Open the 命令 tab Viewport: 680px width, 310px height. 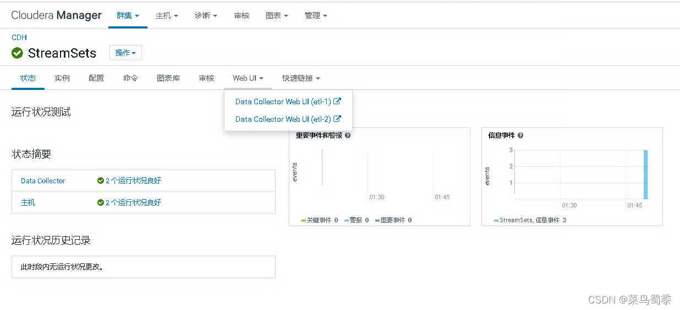pyautogui.click(x=130, y=78)
